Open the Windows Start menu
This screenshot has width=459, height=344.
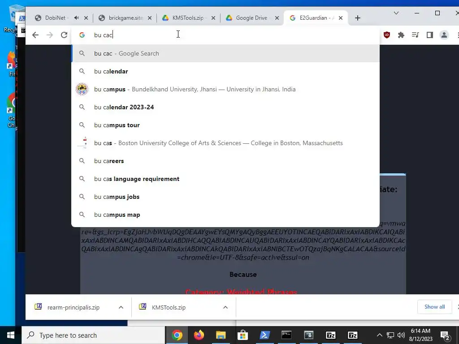pyautogui.click(x=11, y=335)
